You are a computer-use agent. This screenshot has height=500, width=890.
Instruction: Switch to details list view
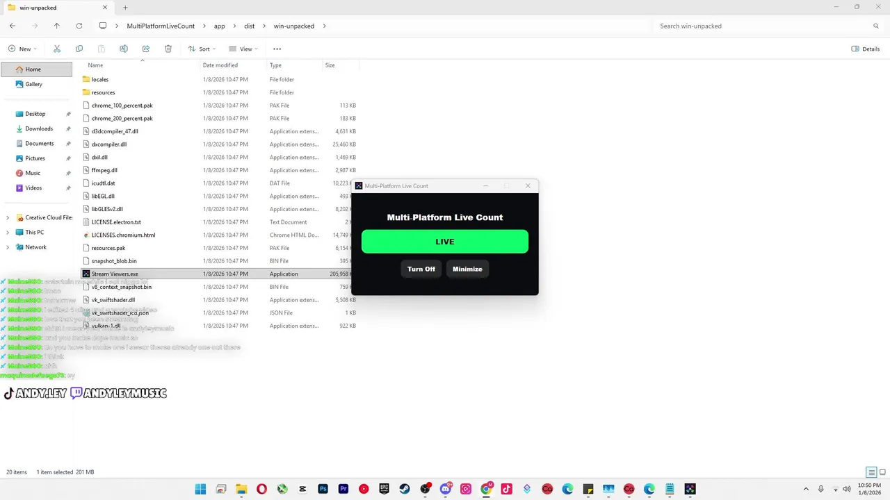point(871,472)
